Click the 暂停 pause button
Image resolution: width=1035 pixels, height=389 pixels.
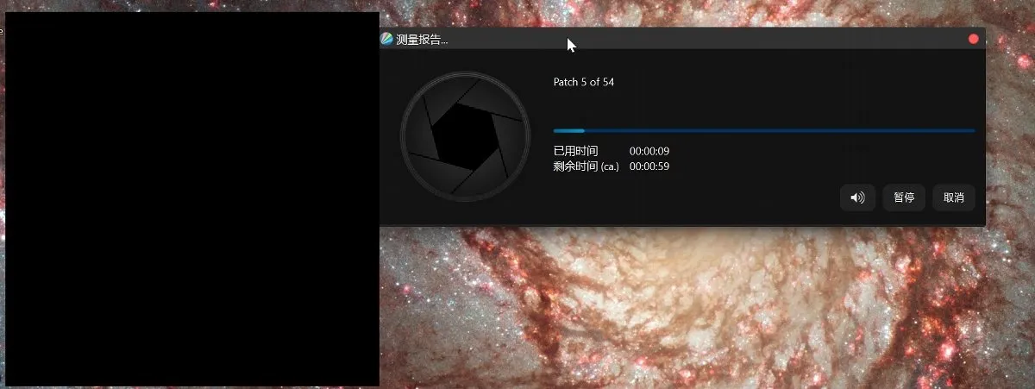904,198
